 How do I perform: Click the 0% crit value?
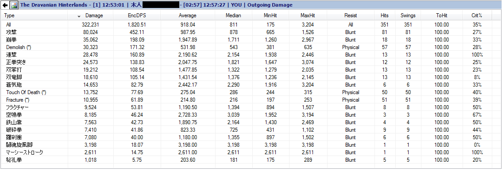point(477,145)
